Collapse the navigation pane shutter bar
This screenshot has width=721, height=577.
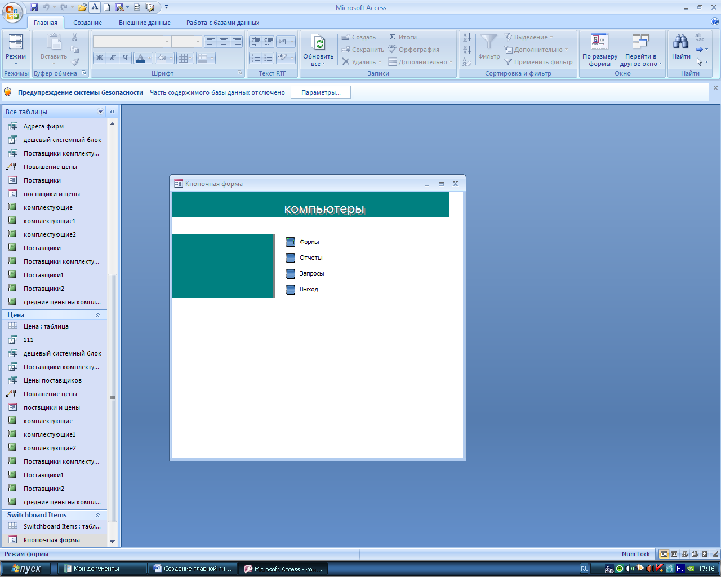coord(112,112)
